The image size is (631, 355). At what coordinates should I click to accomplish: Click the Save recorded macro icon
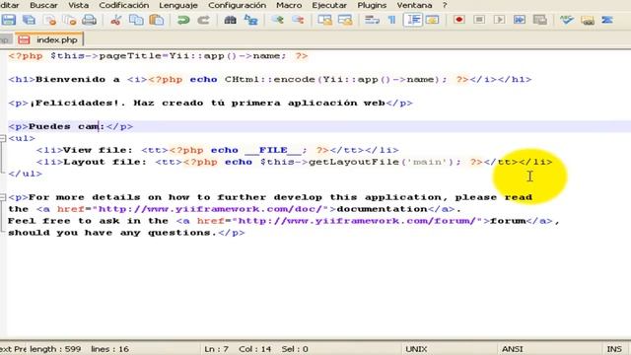540,20
